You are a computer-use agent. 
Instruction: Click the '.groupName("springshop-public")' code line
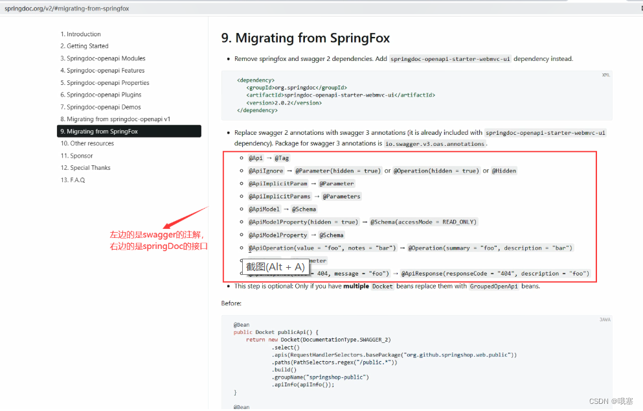pyautogui.click(x=321, y=377)
